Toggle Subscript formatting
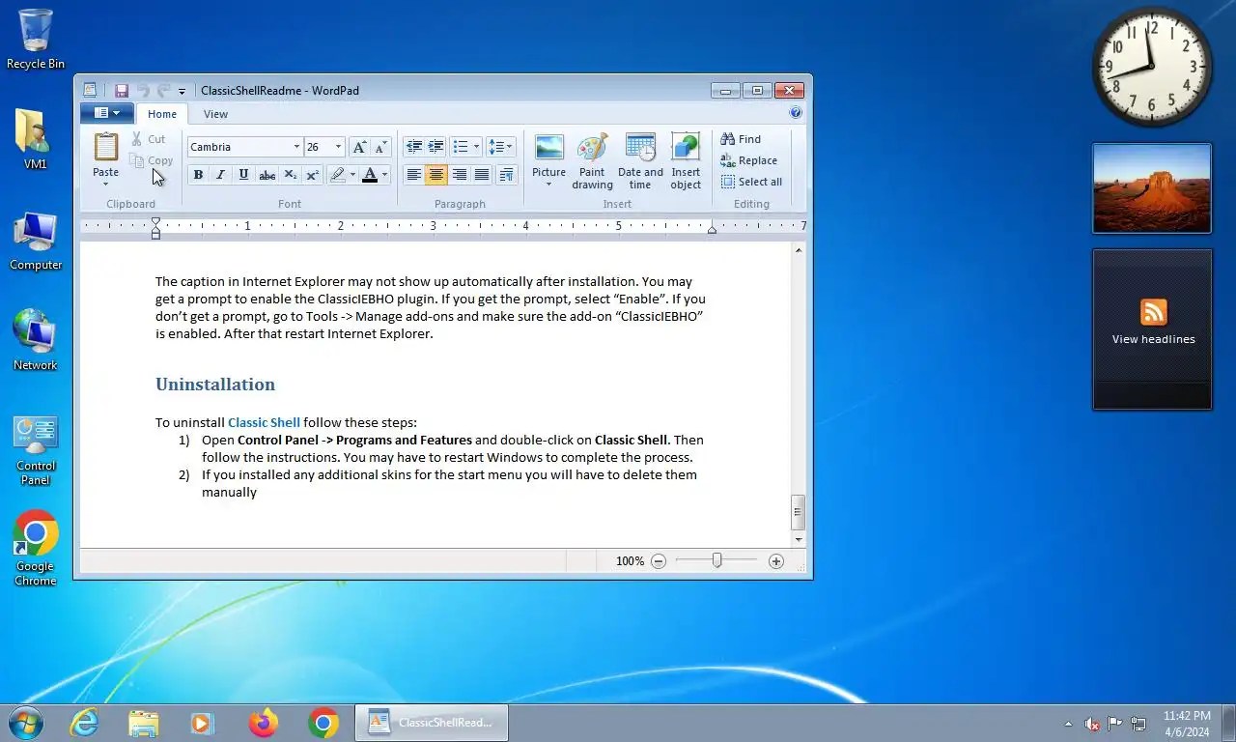Screen dimensions: 1236x742 pos(290,175)
